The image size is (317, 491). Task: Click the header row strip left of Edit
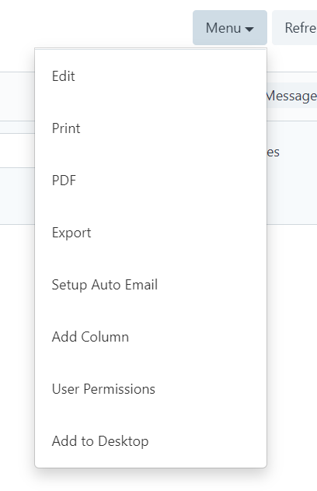[17, 96]
